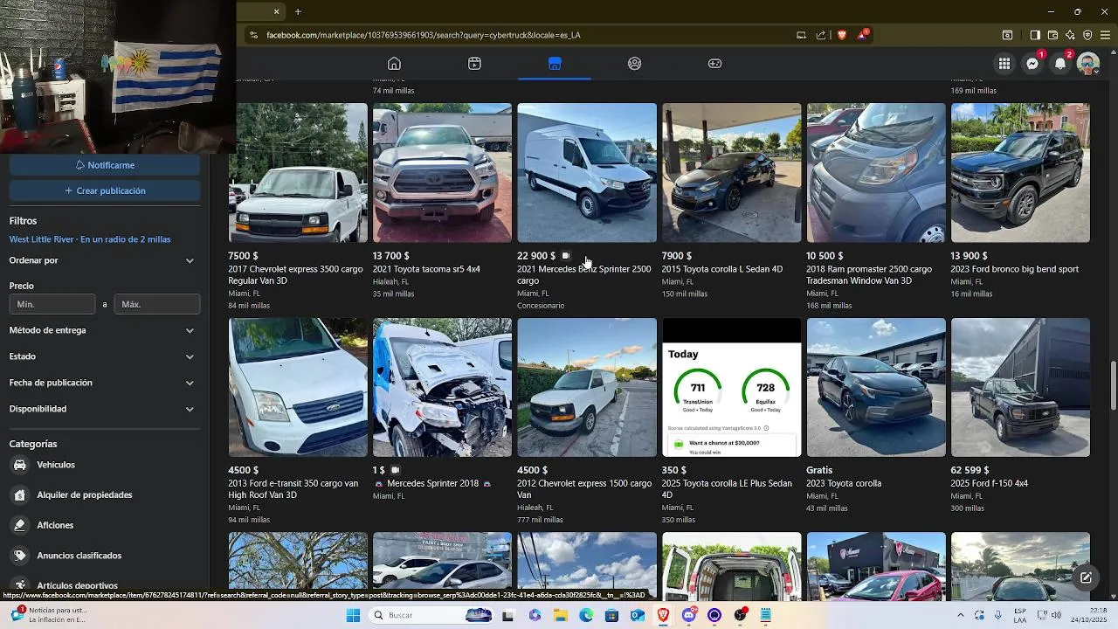This screenshot has height=629, width=1118.
Task: Open the damaged Mercedes Sprinter 2018 photo
Action: [442, 387]
